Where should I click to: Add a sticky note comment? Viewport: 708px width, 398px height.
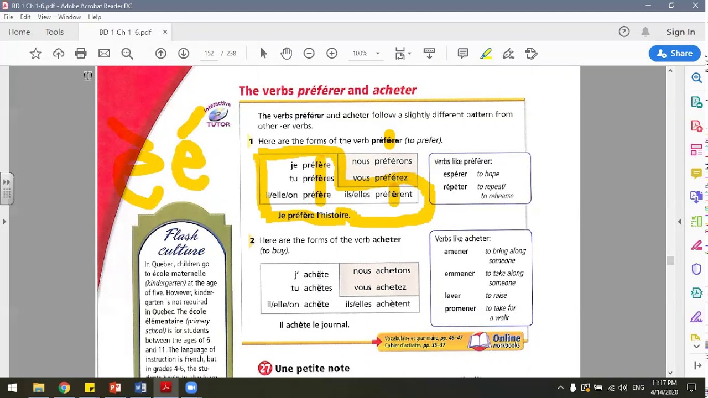[x=463, y=54]
